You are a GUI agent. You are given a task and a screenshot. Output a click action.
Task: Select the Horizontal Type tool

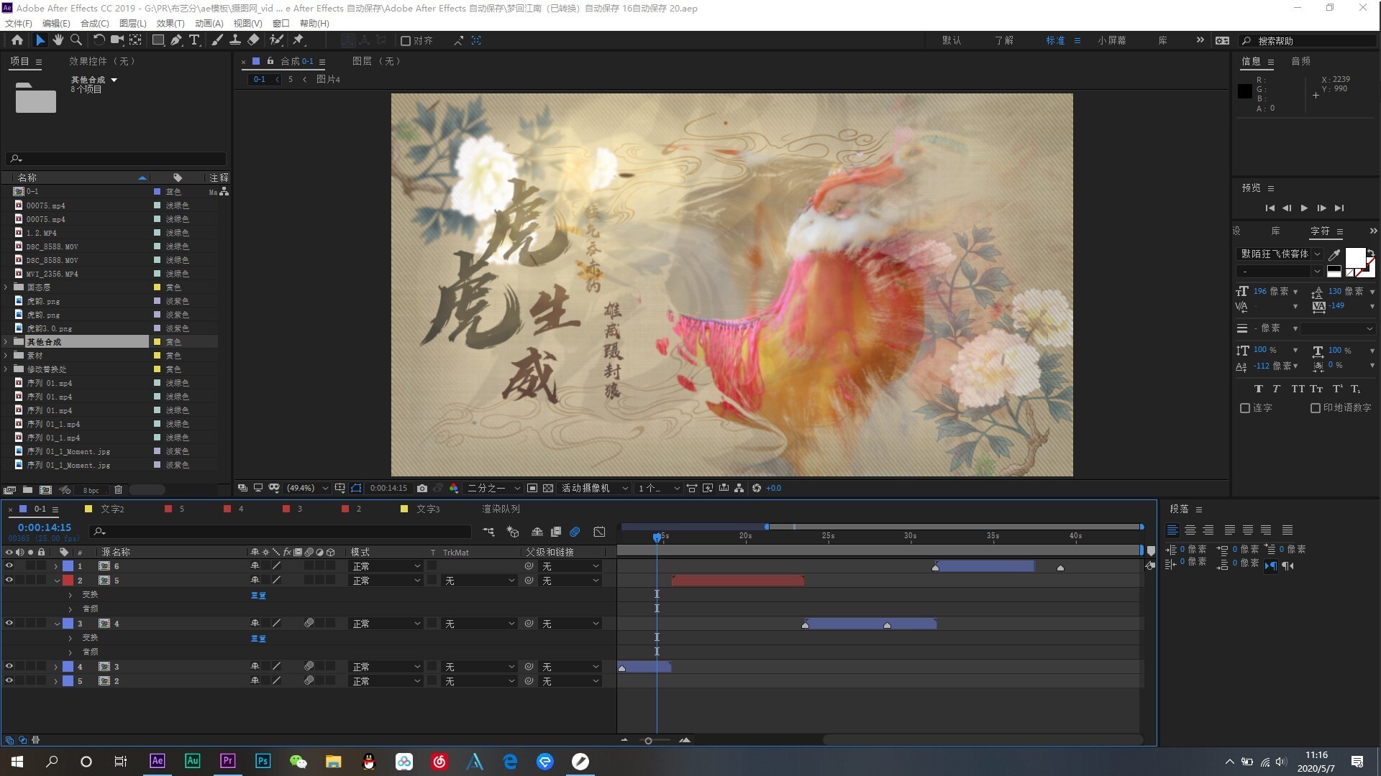[x=194, y=40]
